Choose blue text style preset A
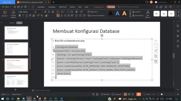This screenshot has width=181, height=101. pyautogui.click(x=117, y=13)
